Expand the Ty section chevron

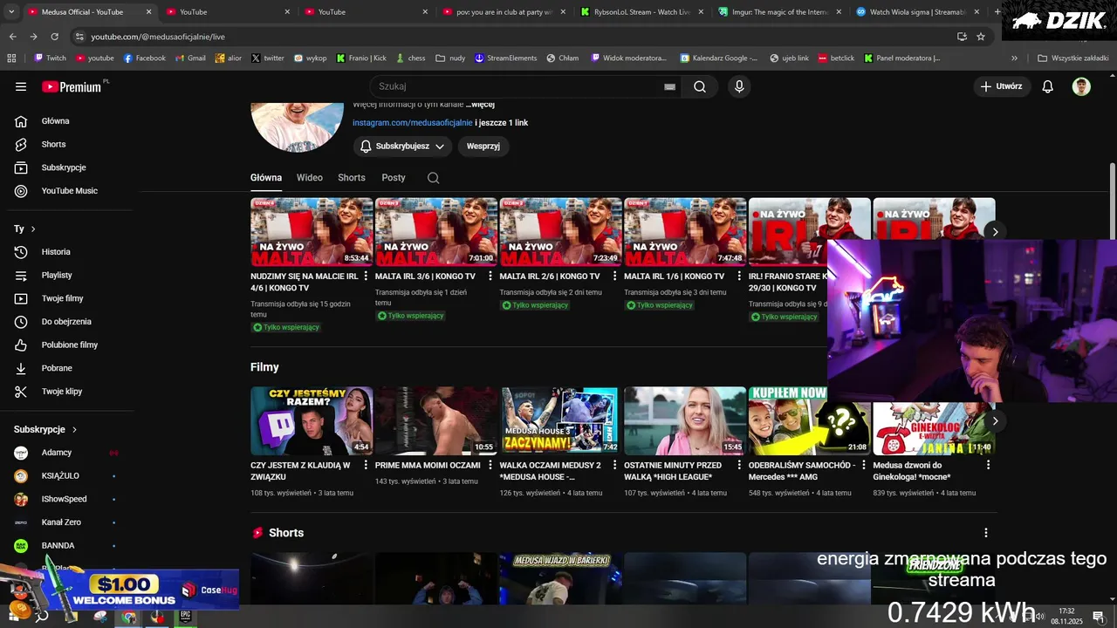tap(33, 229)
